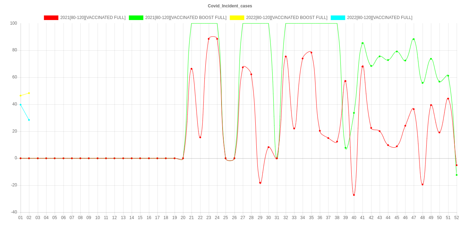The image size is (460, 230).
Task: Click the red data point at week 23 peak
Action: (x=209, y=39)
